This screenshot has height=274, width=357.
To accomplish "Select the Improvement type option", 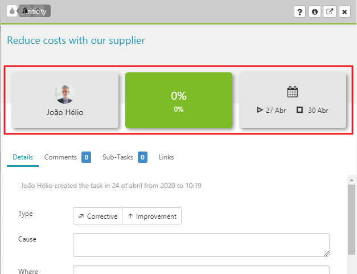I will [152, 216].
